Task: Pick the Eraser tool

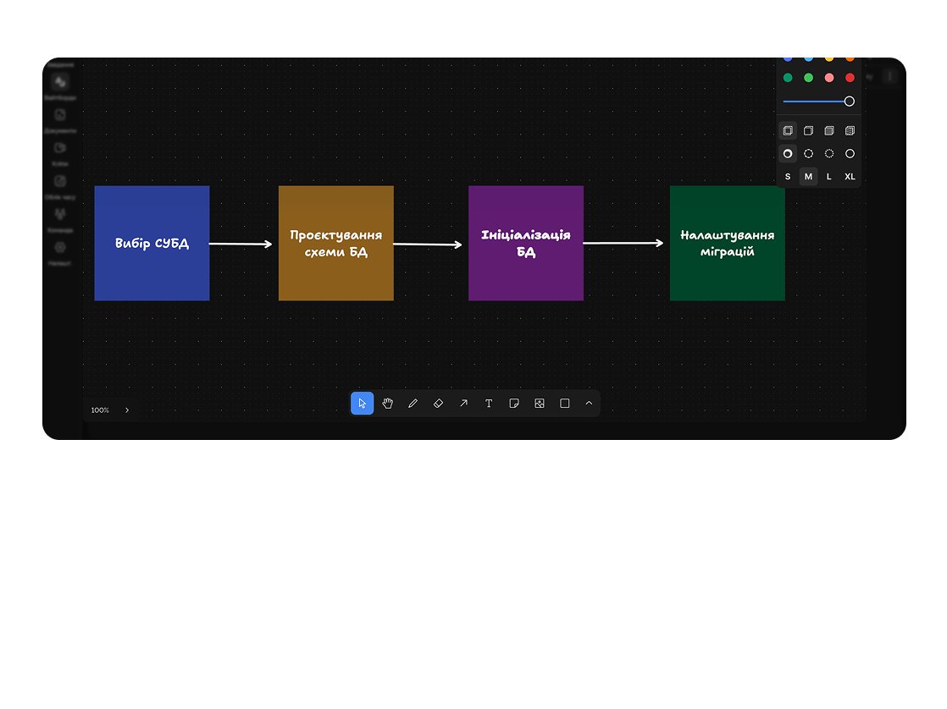Action: coord(438,404)
